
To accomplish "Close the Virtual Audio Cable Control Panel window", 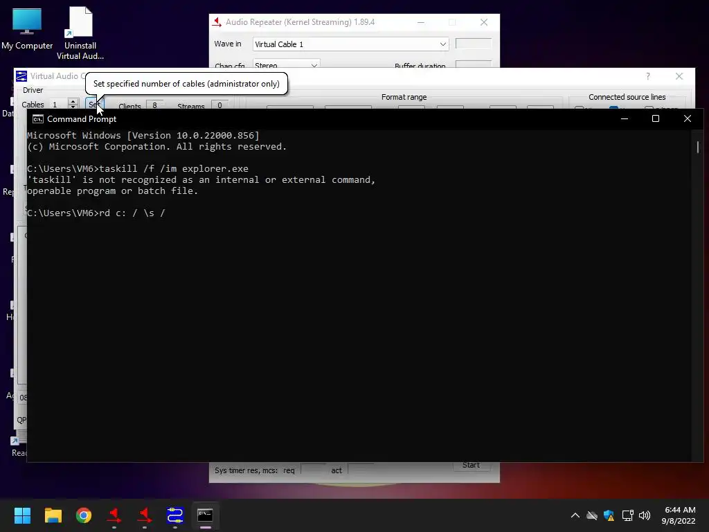I will (679, 76).
